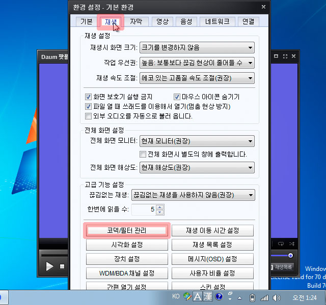Open the 네트워크 tab
This screenshot has height=305, width=326.
tap(212, 21)
